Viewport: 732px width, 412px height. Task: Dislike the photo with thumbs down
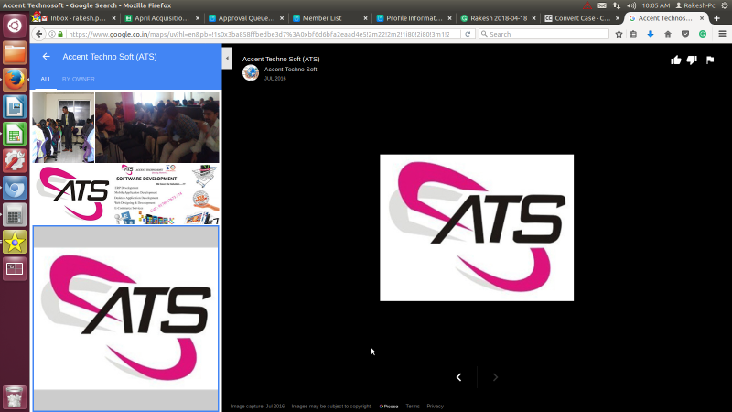(x=693, y=60)
